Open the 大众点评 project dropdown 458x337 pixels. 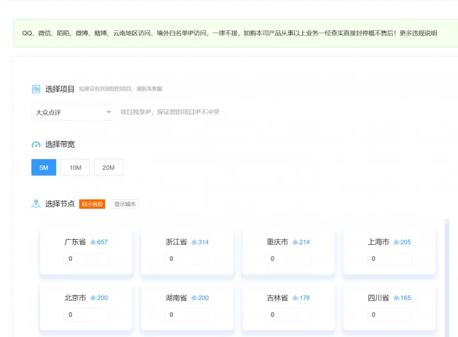[x=73, y=112]
